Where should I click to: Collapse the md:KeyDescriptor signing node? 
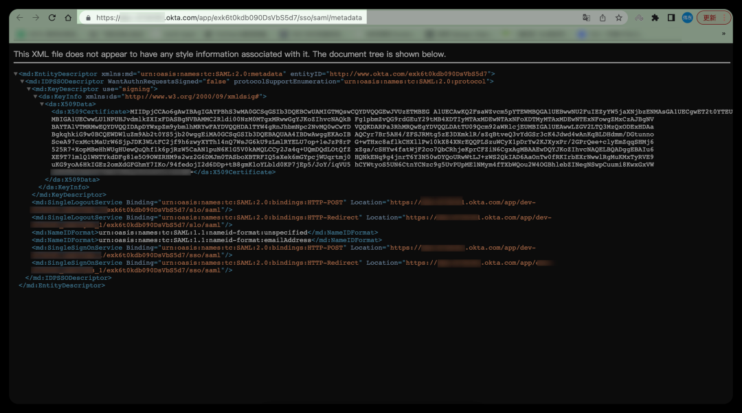tap(29, 89)
